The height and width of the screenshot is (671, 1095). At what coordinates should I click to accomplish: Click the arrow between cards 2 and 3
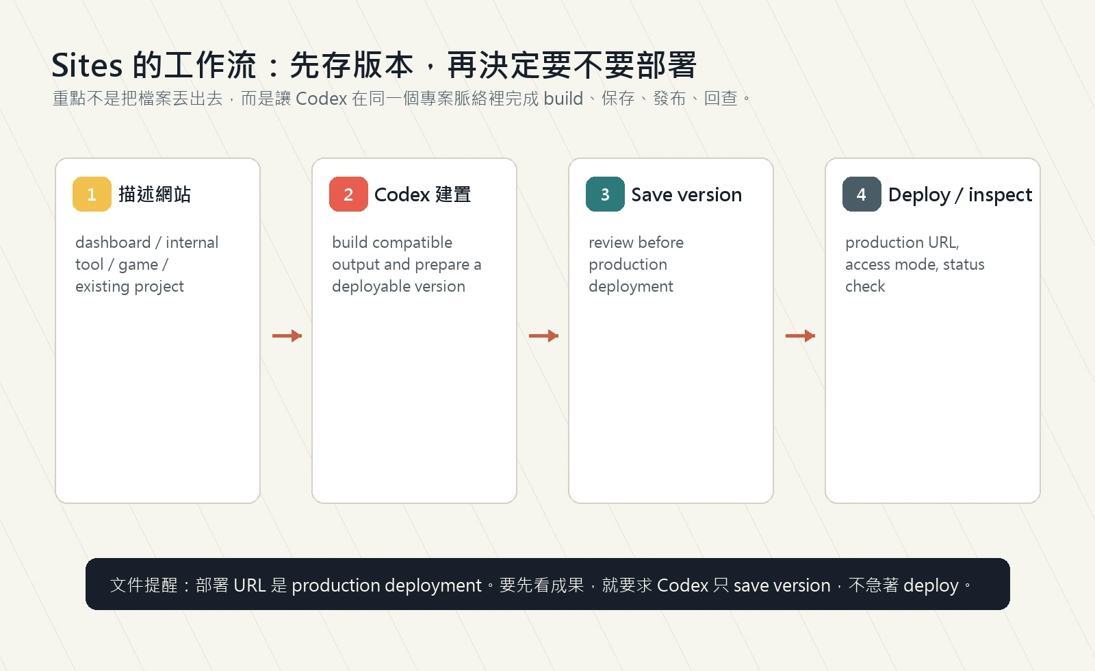click(x=543, y=335)
